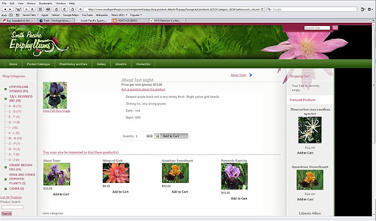Viewport: 376px width, 221px height.
Task: Click the pink Search button under Product Search
Action: pos(6,213)
